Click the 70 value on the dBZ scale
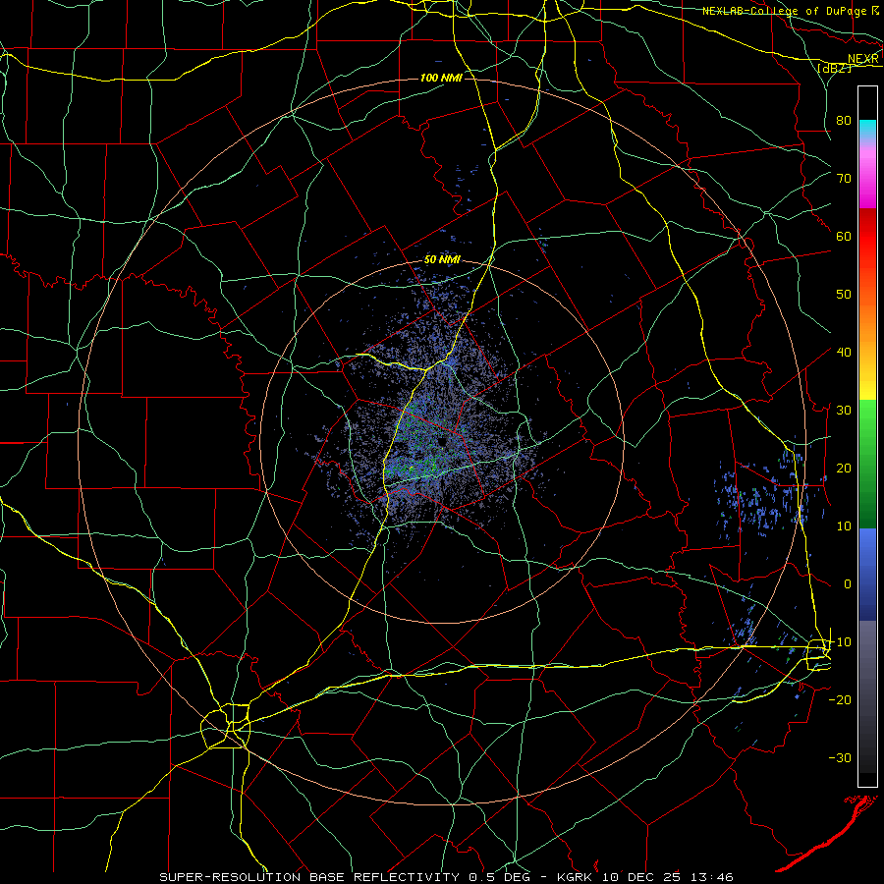This screenshot has width=884, height=884. coord(844,178)
